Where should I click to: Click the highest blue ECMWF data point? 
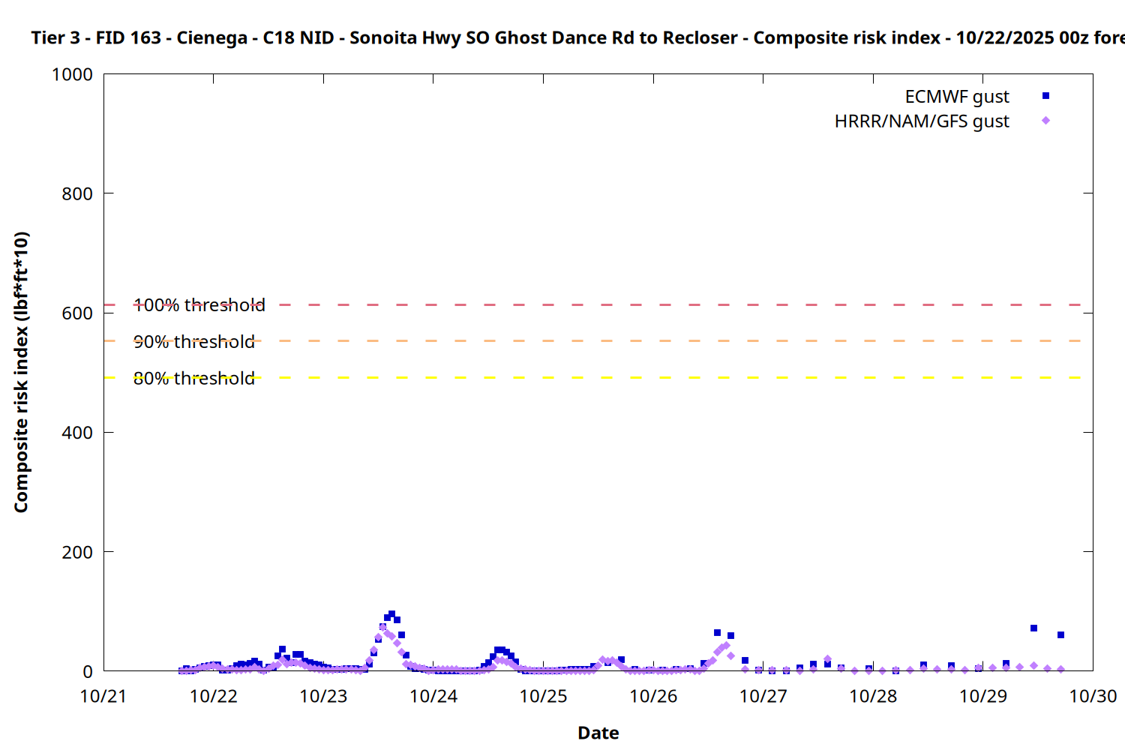click(391, 614)
